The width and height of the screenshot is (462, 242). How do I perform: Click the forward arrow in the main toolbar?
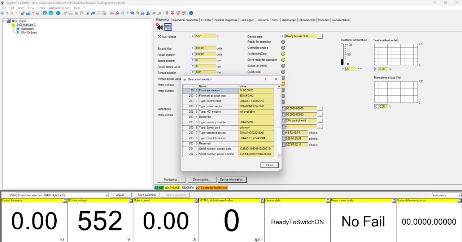point(12,13)
